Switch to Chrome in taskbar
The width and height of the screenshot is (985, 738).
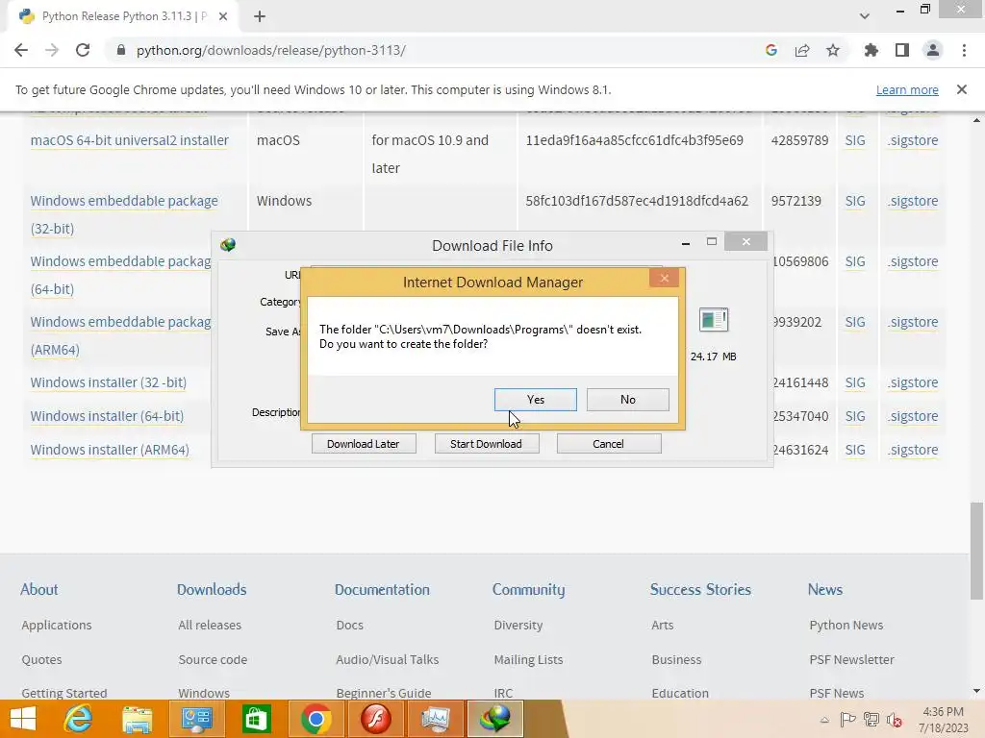[x=316, y=719]
